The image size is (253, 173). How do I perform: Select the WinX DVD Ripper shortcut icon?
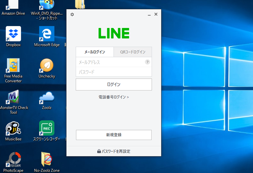coord(47,4)
